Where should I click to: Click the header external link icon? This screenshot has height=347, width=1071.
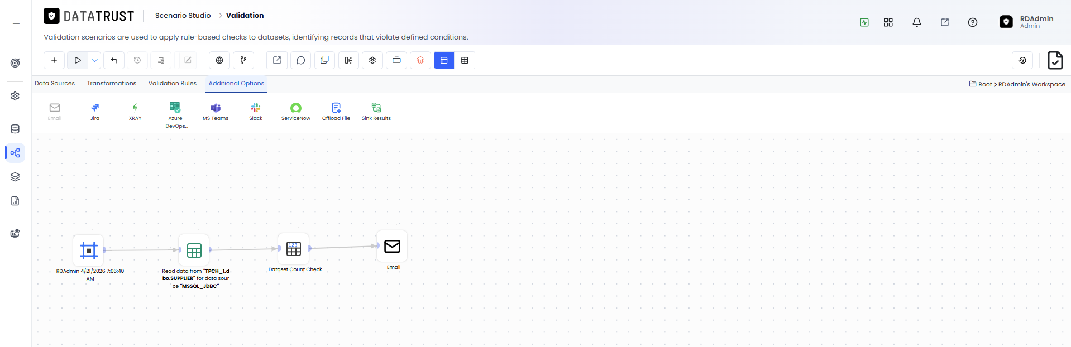[x=945, y=22]
